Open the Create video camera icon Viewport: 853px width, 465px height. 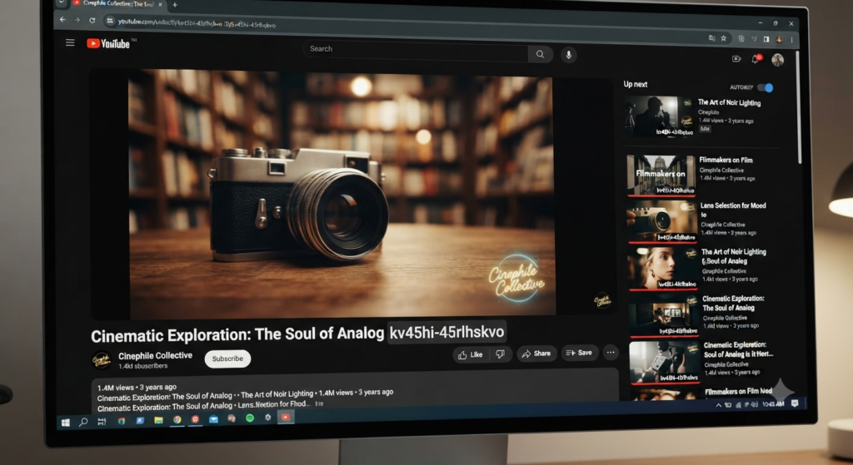click(x=736, y=59)
